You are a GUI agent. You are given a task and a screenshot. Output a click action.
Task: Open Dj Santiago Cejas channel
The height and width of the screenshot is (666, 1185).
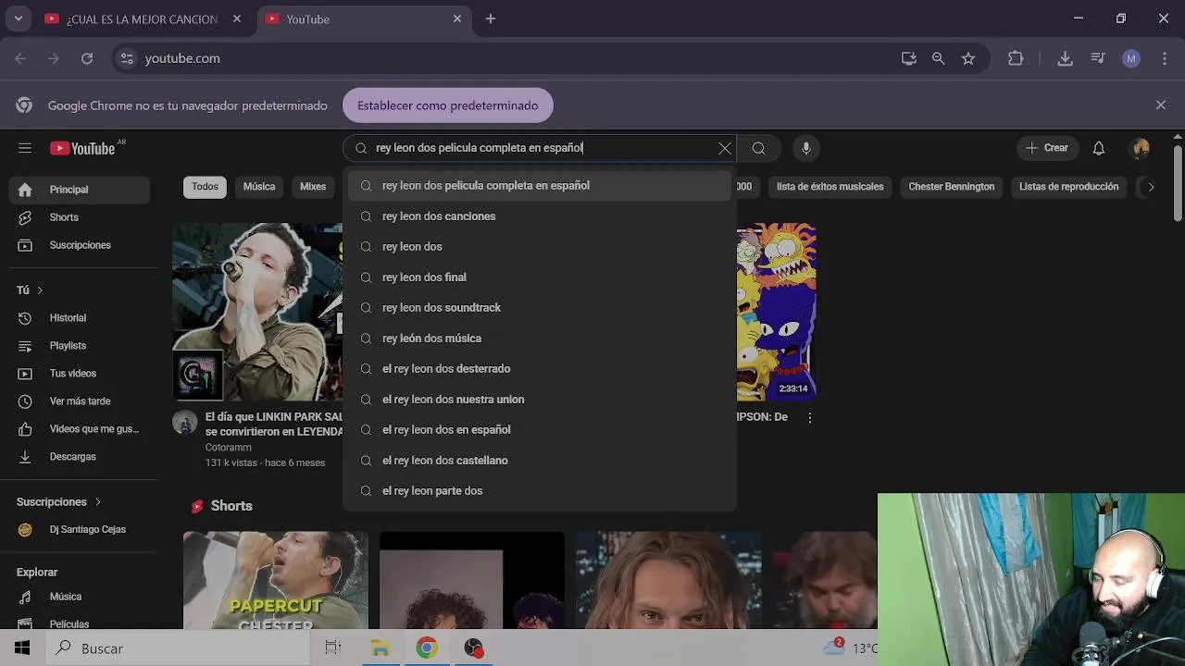tap(80, 530)
